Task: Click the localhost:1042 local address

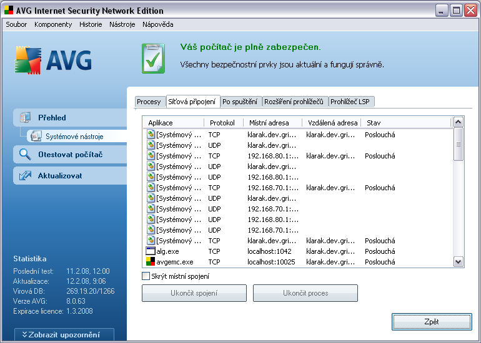Action: point(269,251)
